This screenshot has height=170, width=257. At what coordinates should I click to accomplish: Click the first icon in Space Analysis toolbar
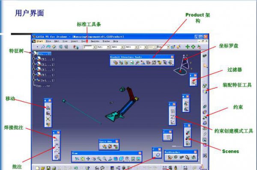105,147
